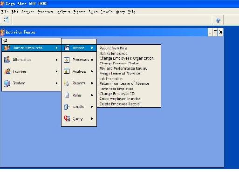
Task: Open the Help menu
Action: (131, 12)
